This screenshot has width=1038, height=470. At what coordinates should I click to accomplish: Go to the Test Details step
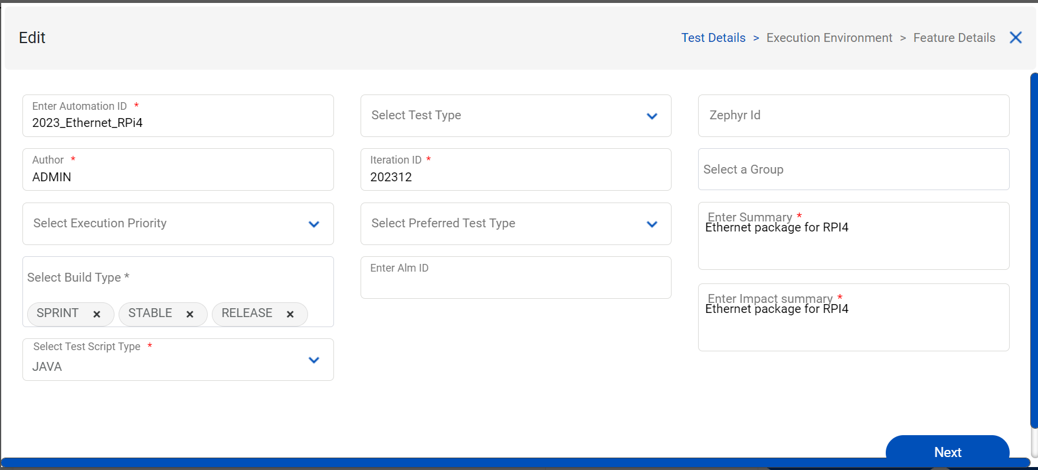pos(713,38)
